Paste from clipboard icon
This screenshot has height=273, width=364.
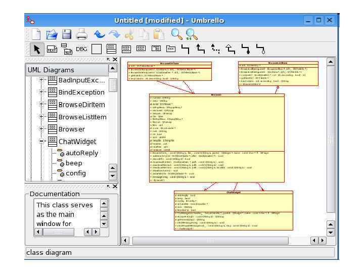tap(159, 34)
